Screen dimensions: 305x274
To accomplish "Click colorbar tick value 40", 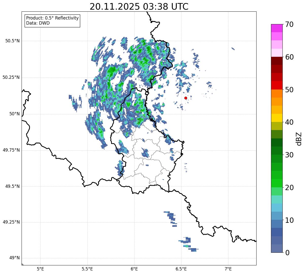I will point(289,122).
